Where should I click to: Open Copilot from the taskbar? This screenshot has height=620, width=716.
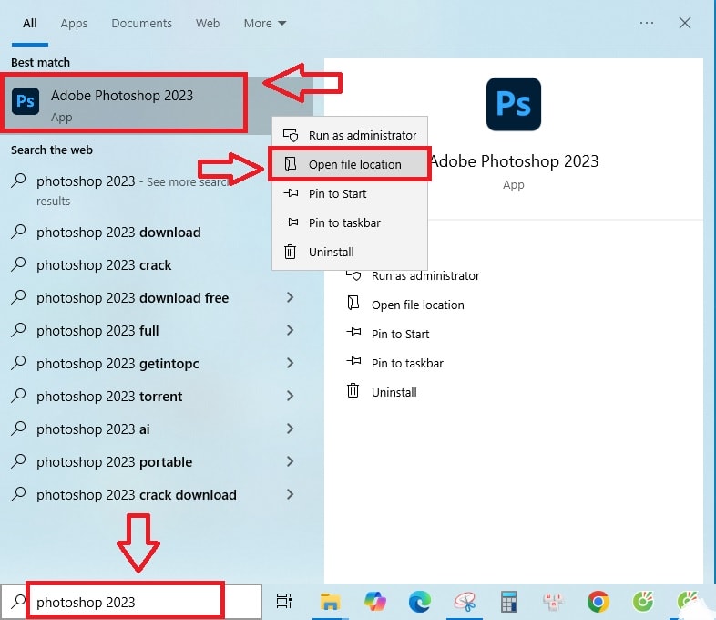point(375,601)
